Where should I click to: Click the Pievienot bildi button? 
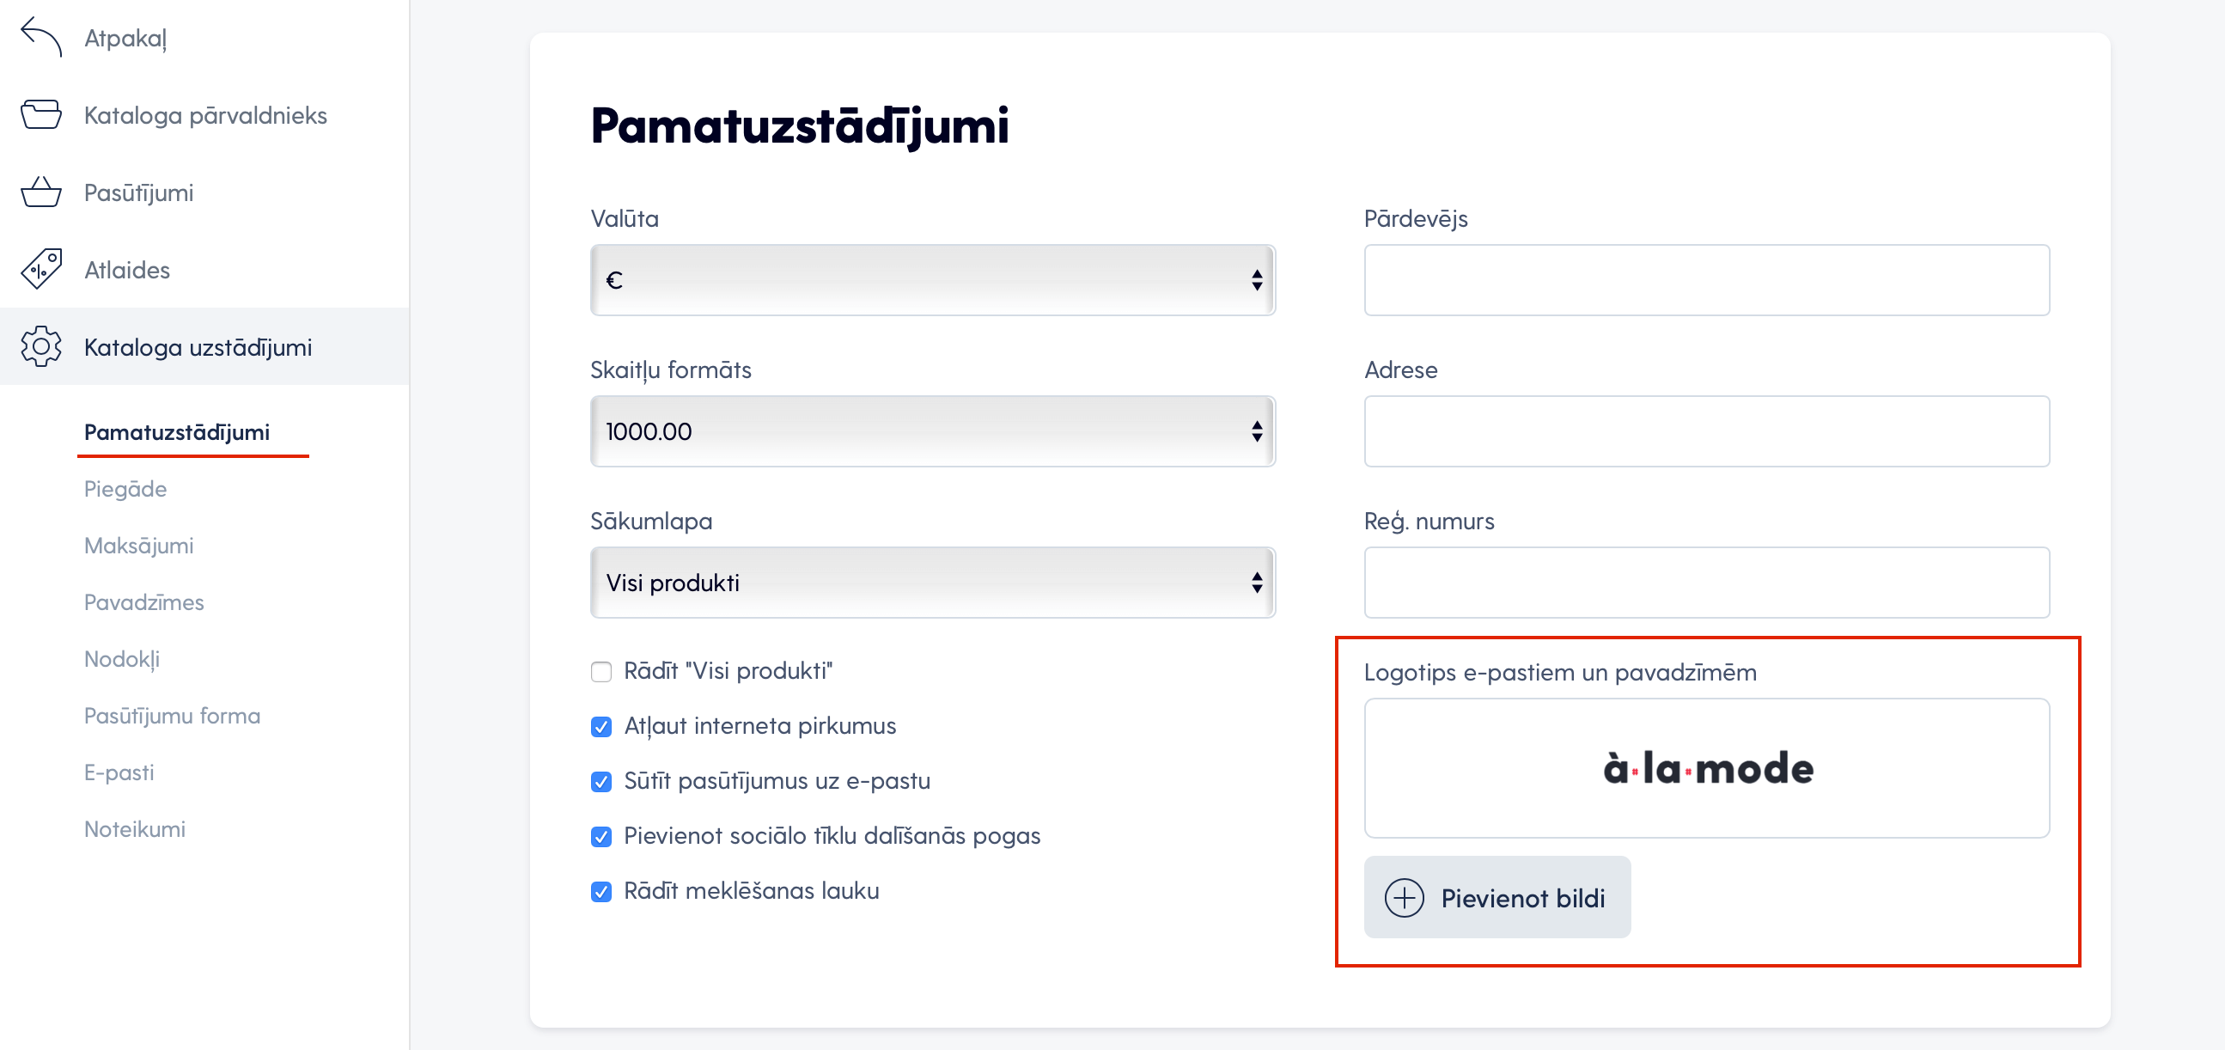click(x=1497, y=897)
